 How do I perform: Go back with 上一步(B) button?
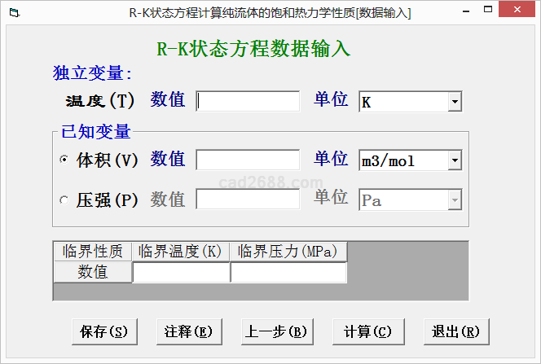pos(275,331)
